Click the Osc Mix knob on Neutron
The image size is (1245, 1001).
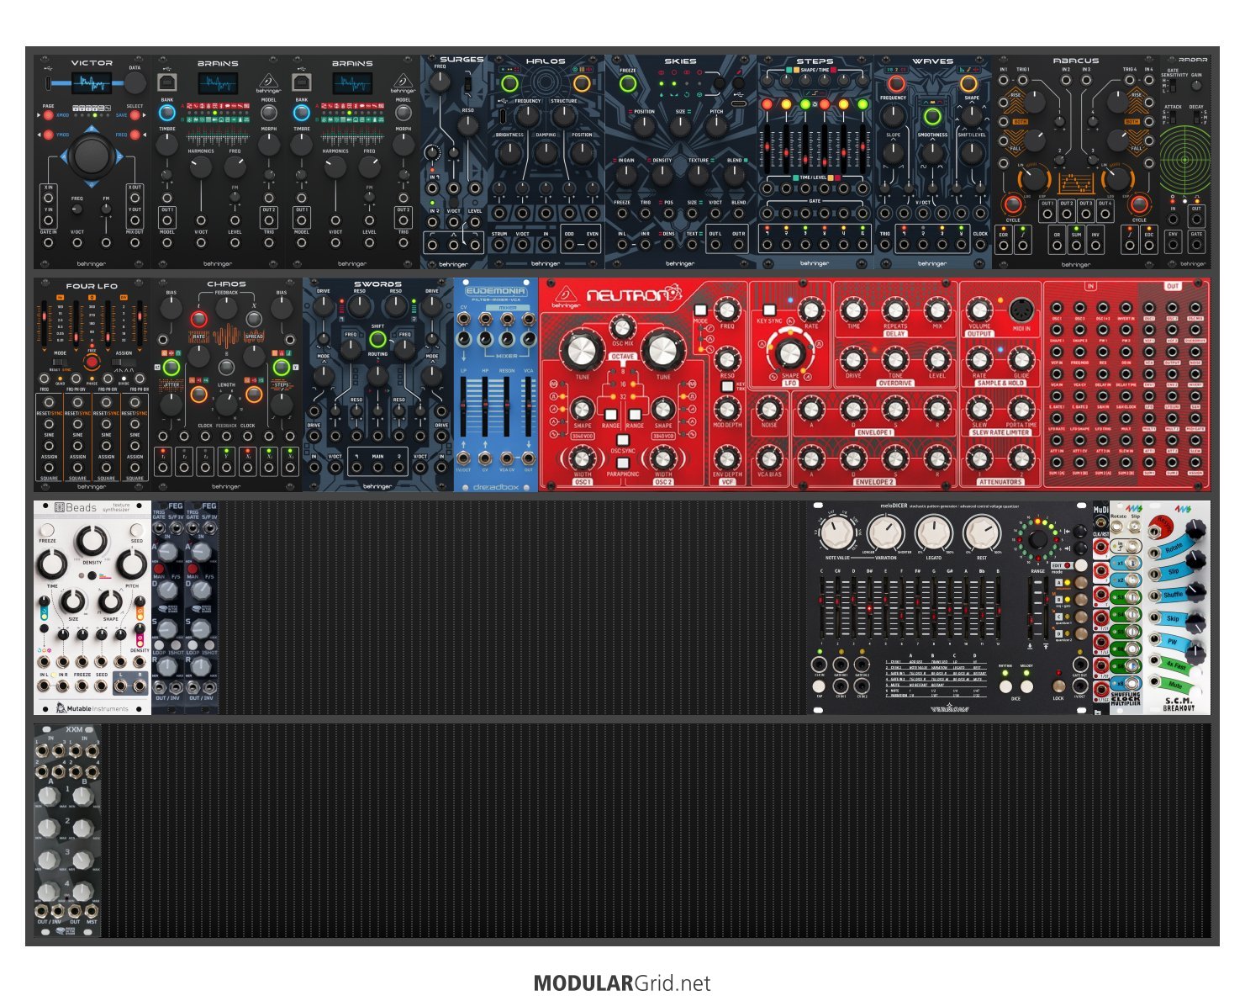(x=622, y=327)
